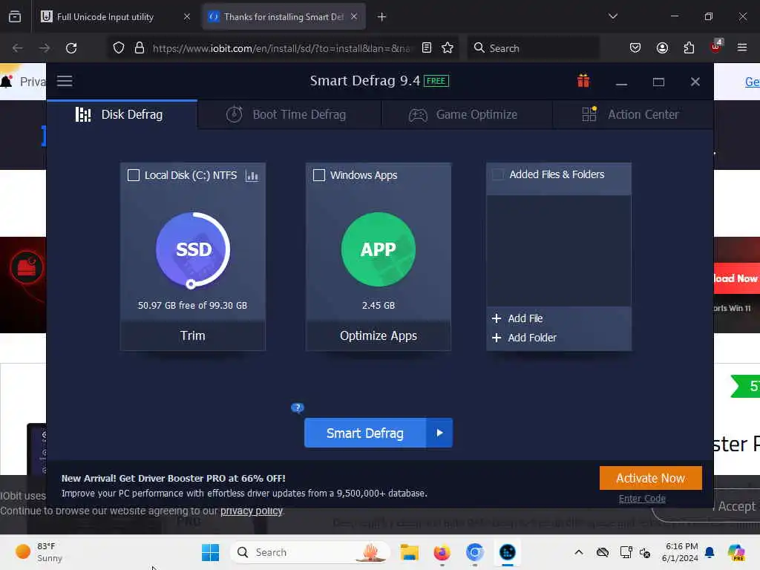
Task: Open the Action Center tab
Action: click(x=633, y=114)
